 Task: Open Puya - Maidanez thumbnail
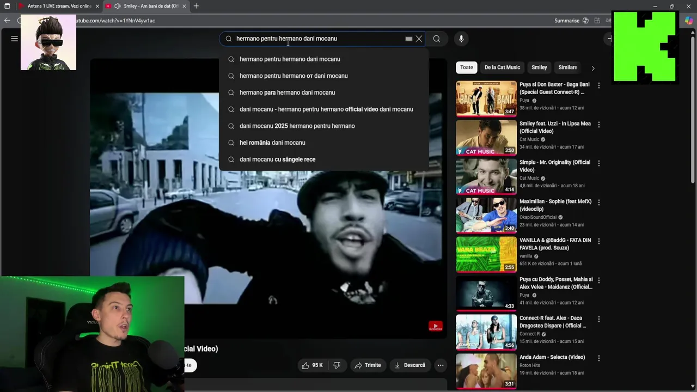tap(486, 293)
